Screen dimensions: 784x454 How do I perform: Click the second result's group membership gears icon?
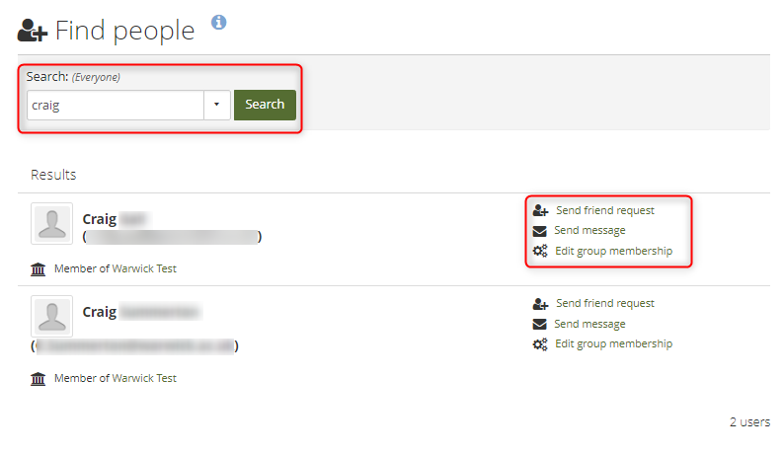pos(540,344)
